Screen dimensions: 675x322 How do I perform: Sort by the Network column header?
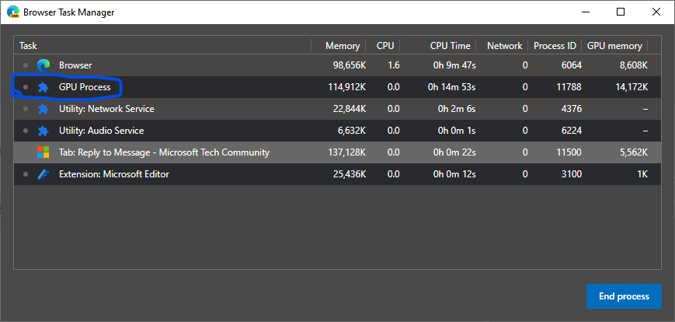point(504,46)
